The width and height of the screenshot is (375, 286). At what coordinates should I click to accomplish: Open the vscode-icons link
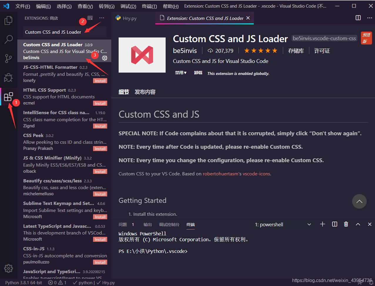click(256, 174)
